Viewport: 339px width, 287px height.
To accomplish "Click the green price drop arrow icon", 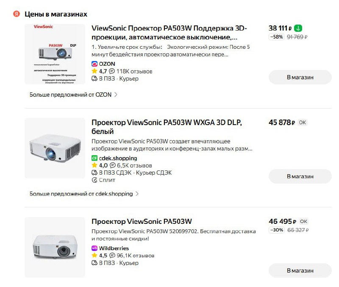I will pos(298,28).
